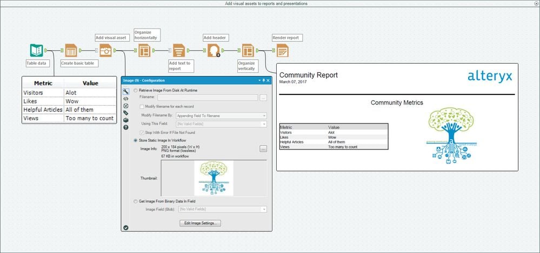The image size is (540, 253).
Task: Toggle Stop With Error If File Not Found
Action: point(142,132)
